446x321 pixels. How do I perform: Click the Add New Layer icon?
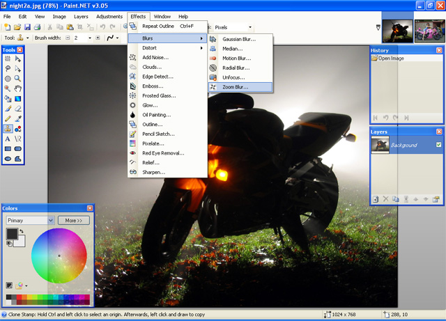point(376,199)
